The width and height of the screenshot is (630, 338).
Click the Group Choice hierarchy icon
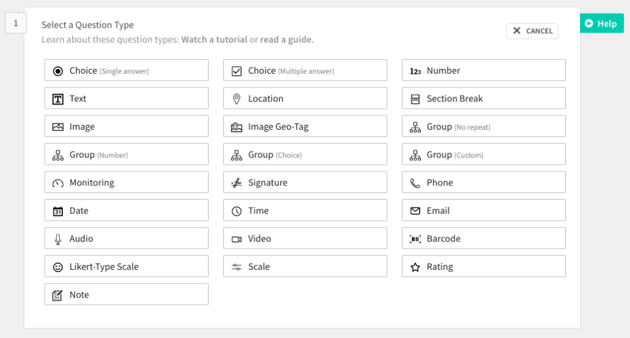coord(237,155)
